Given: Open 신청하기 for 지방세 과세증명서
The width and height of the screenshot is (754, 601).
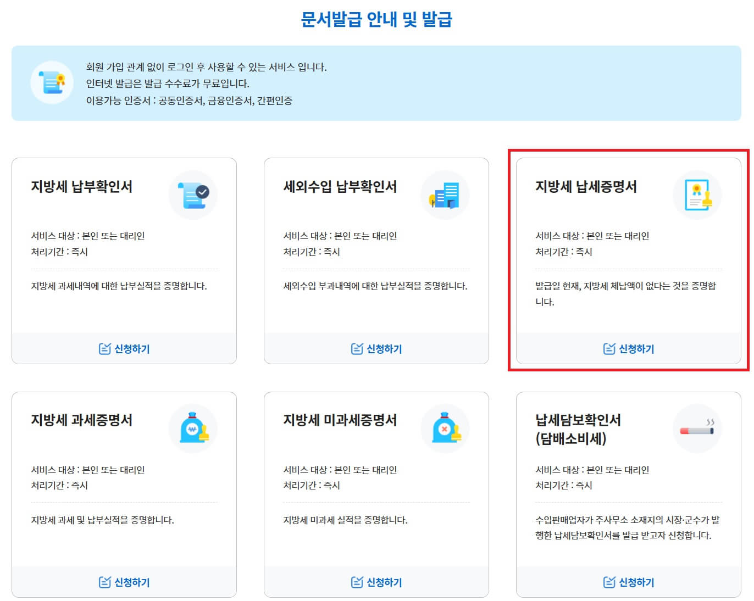Looking at the screenshot, I should 124,582.
